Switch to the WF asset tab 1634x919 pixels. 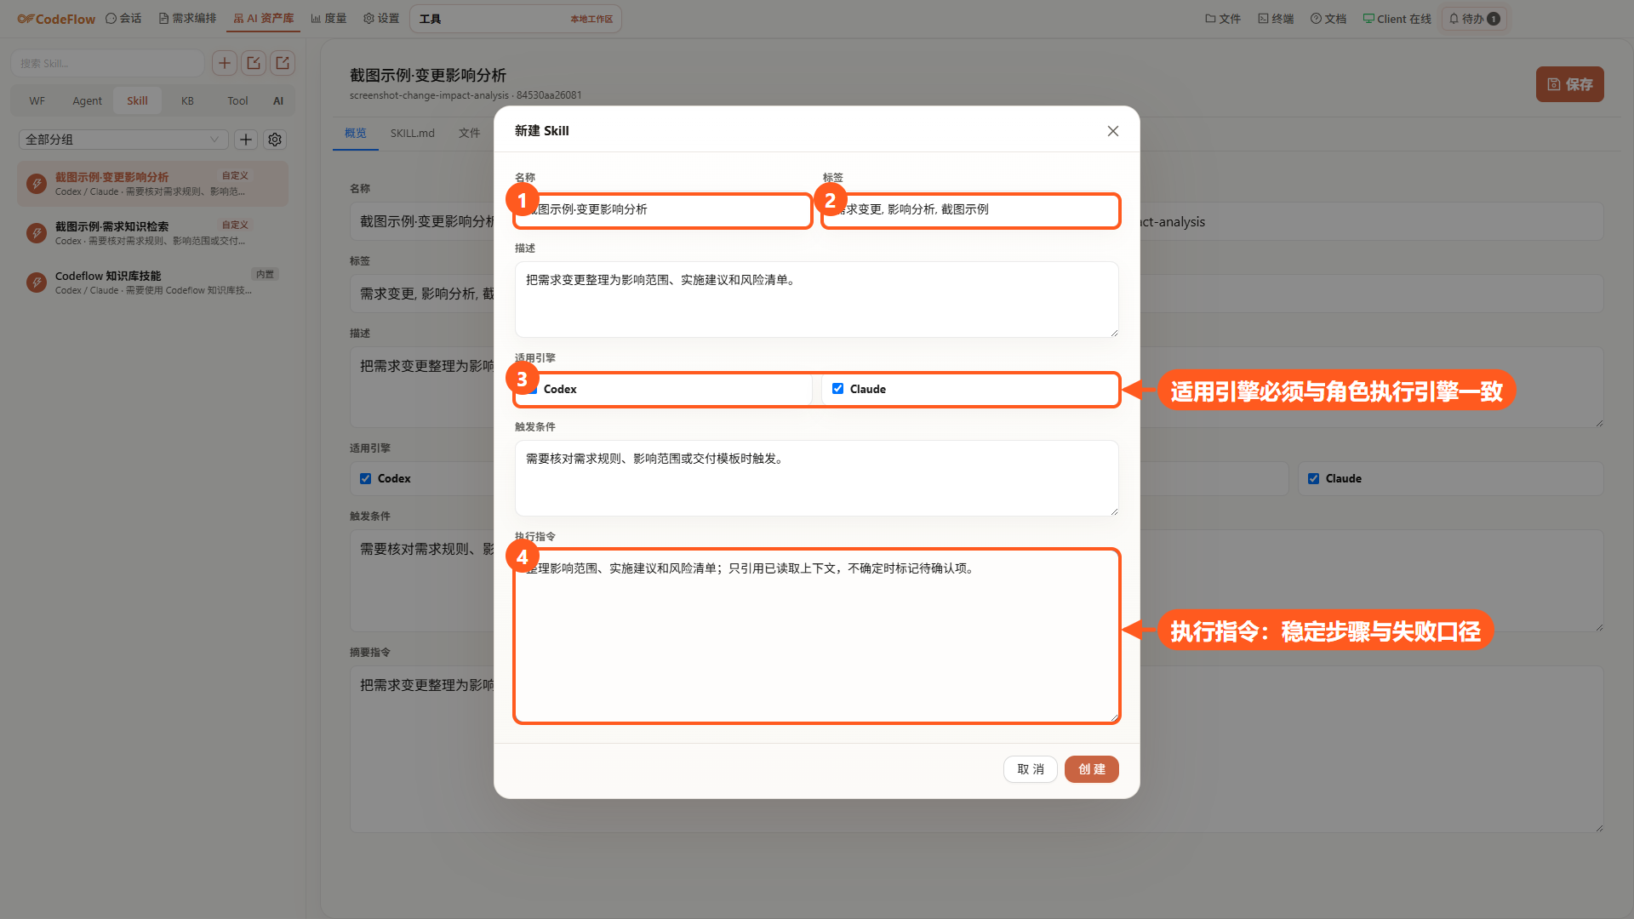click(x=37, y=100)
